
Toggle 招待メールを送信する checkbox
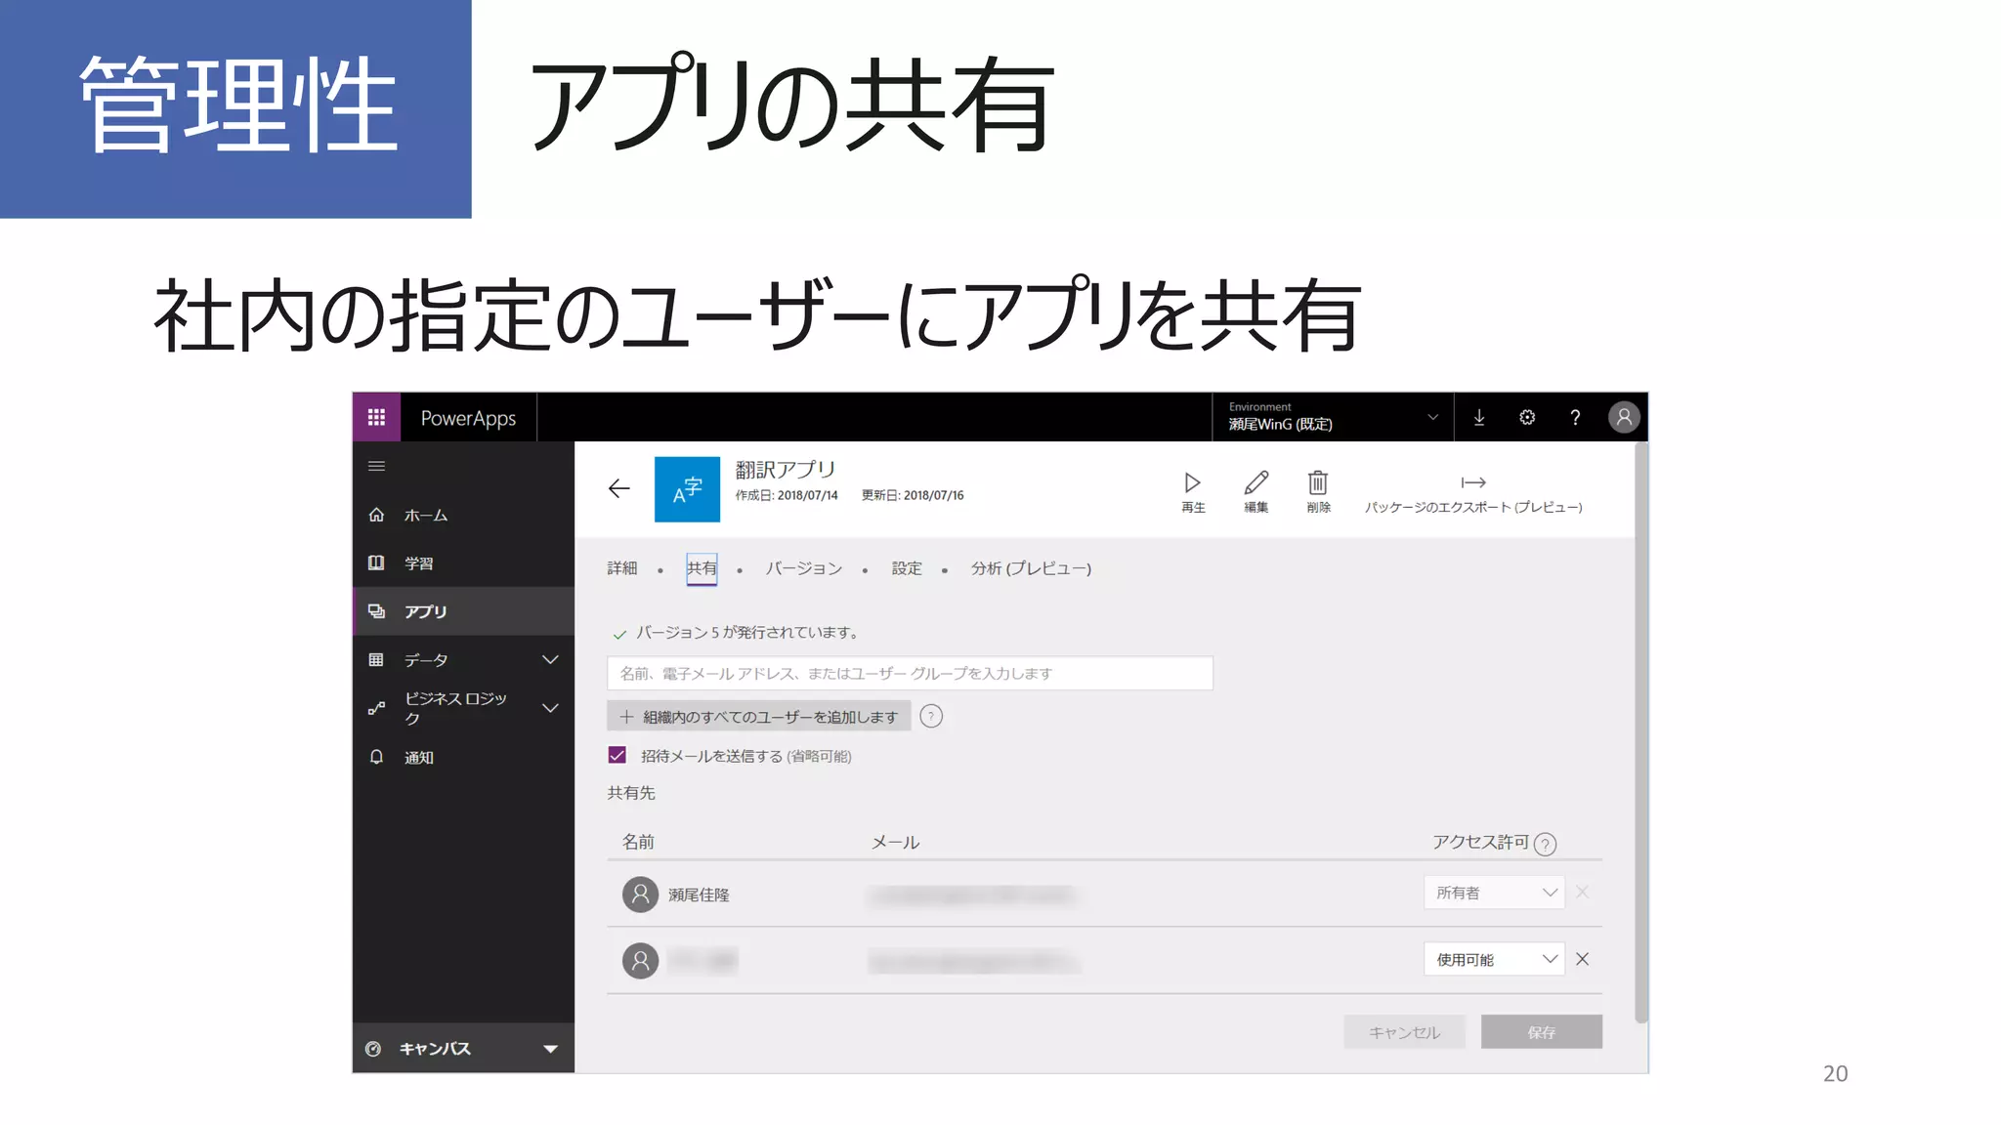(617, 755)
